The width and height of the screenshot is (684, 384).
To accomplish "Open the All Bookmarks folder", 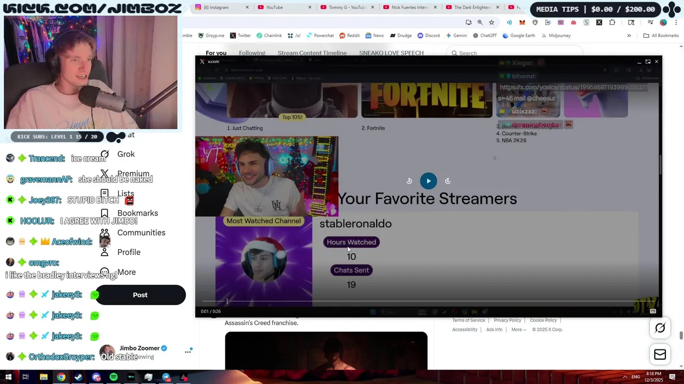I will (661, 36).
